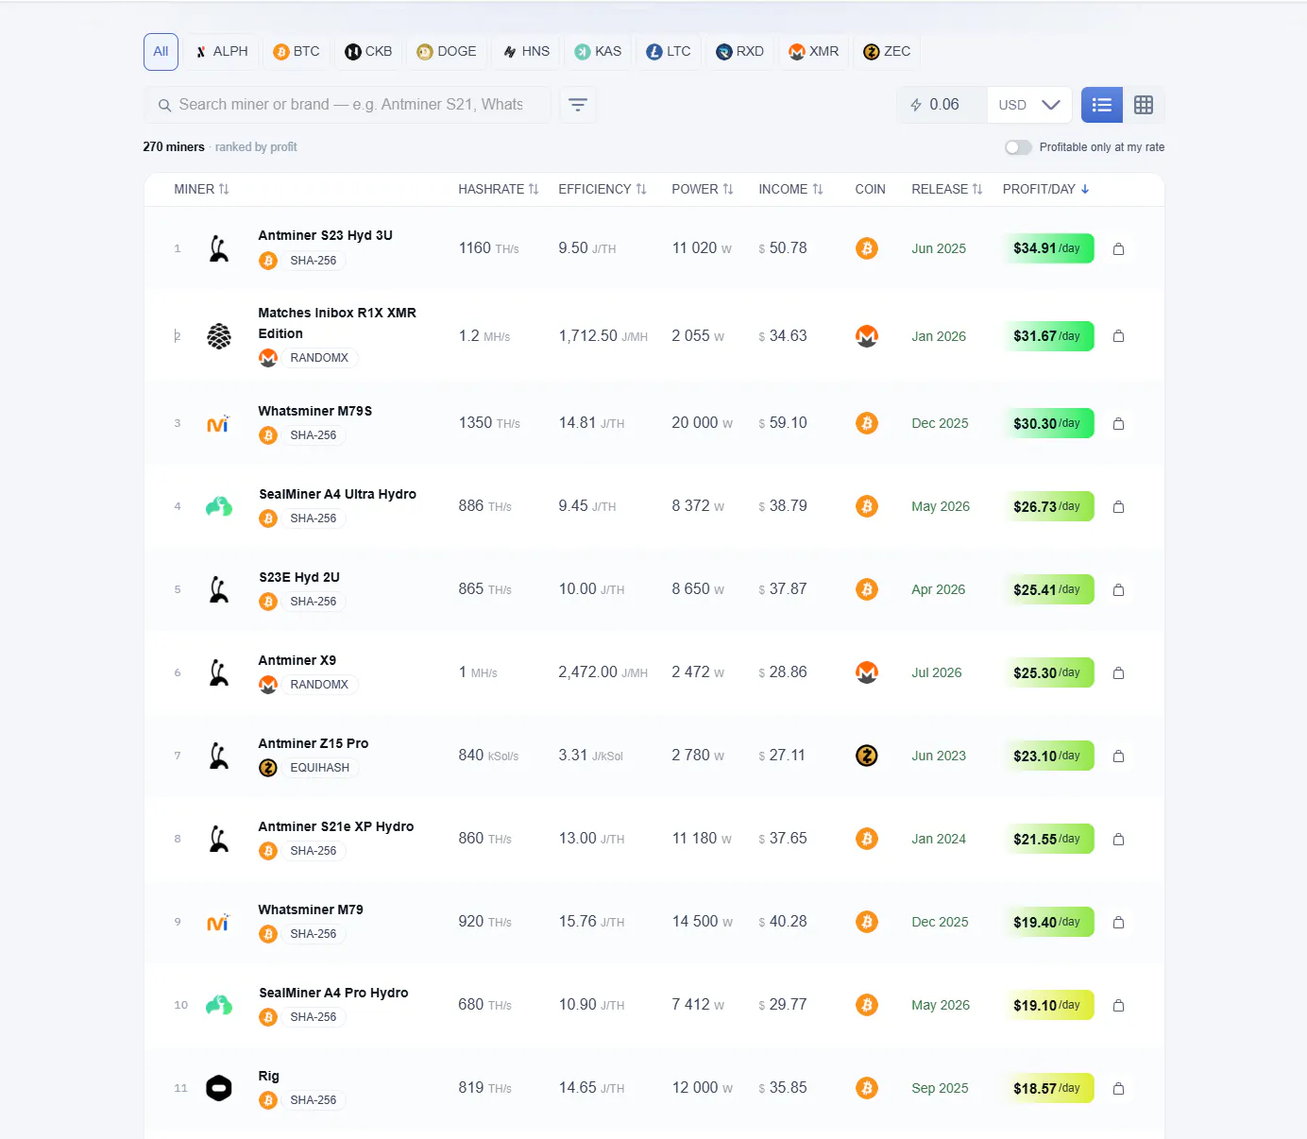Click Whatsminer logo of M79S row
The height and width of the screenshot is (1139, 1307).
point(218,424)
